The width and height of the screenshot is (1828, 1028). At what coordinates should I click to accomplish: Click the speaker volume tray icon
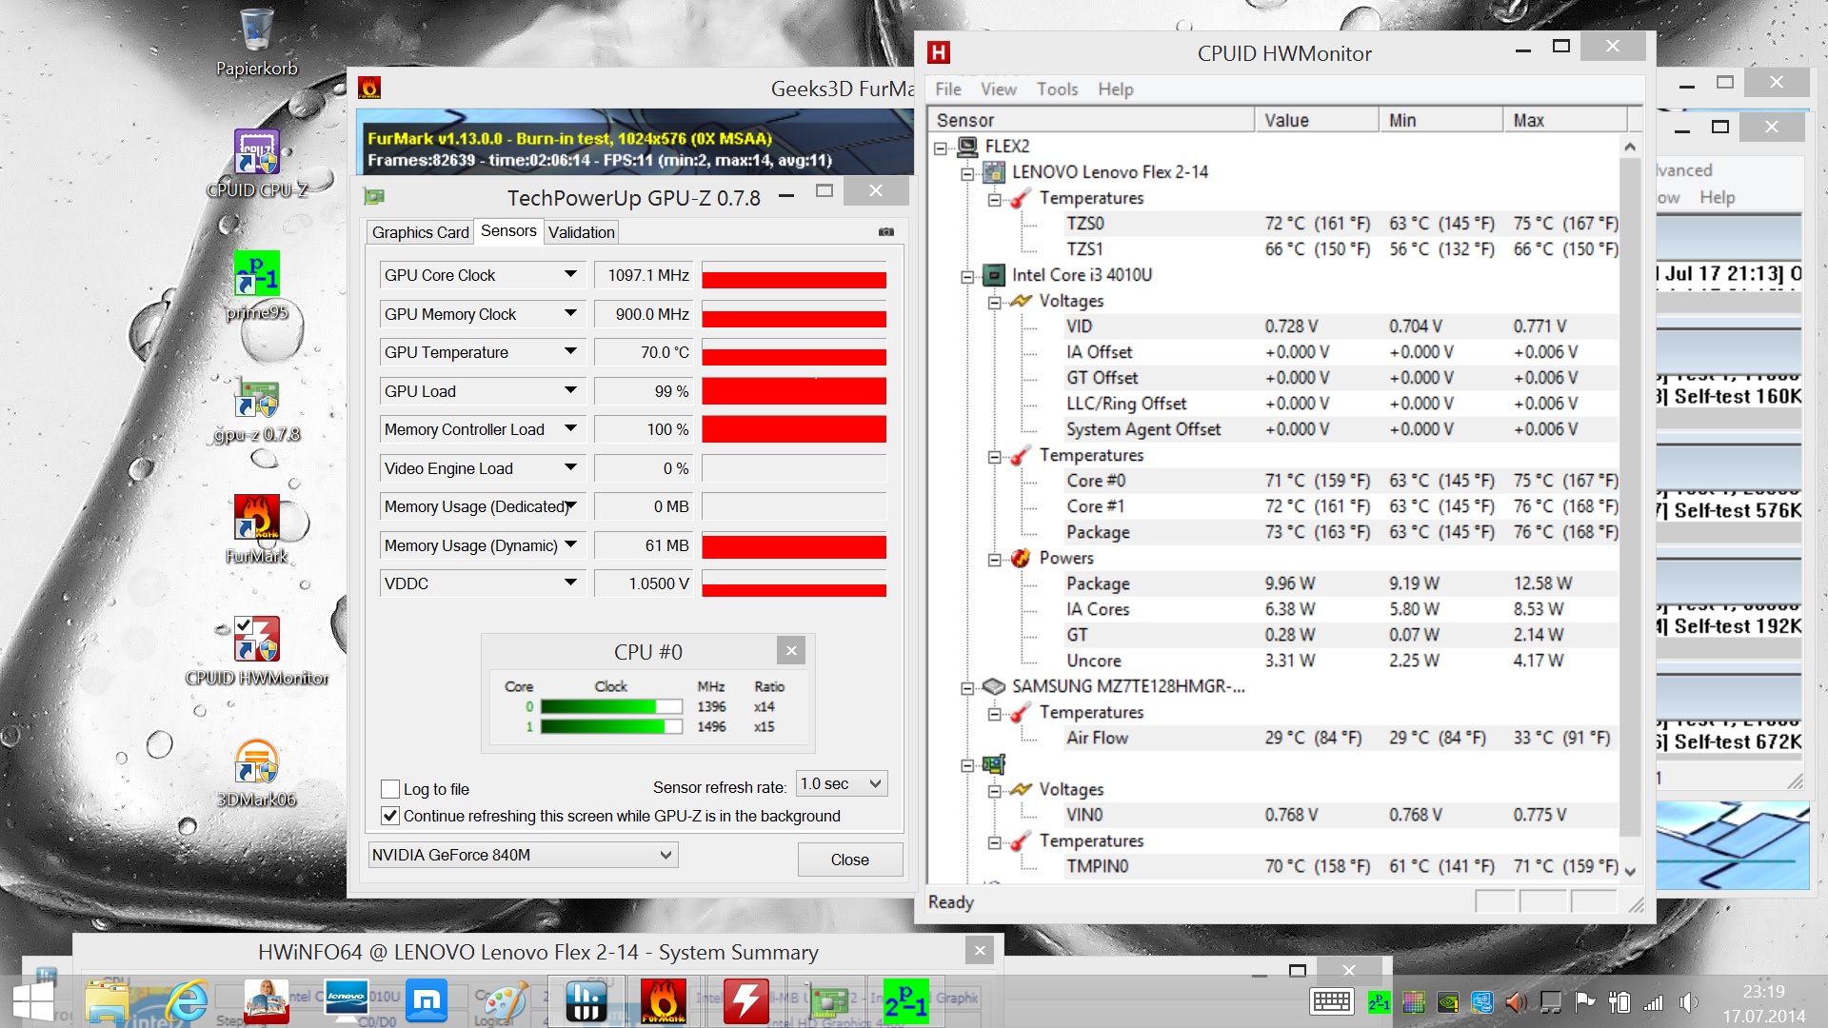pyautogui.click(x=1689, y=1002)
